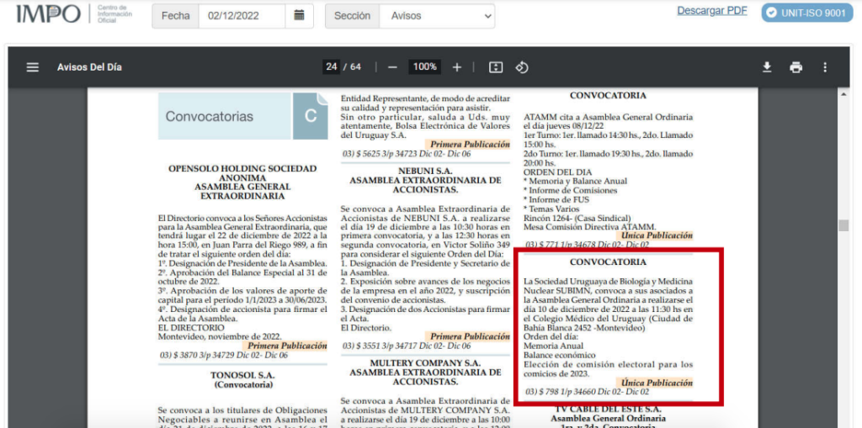Click 'Única Publicación' under SUBIMN notice
Viewport: 862px width, 428px height.
coord(657,383)
